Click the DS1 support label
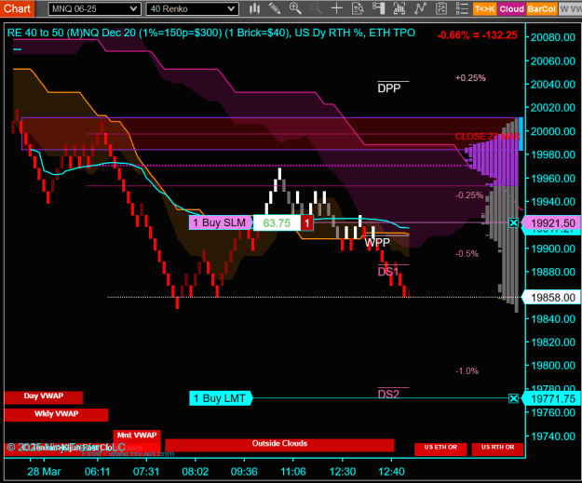 [x=388, y=272]
